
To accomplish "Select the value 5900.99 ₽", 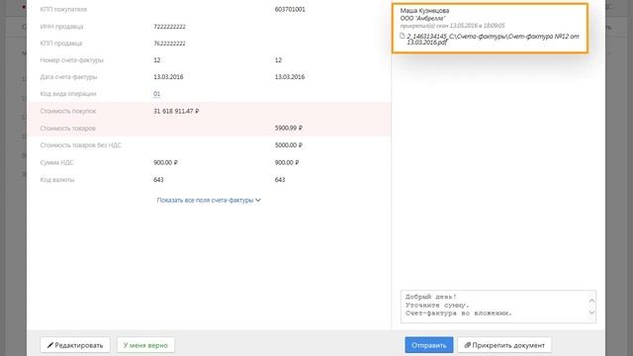I will [289, 128].
